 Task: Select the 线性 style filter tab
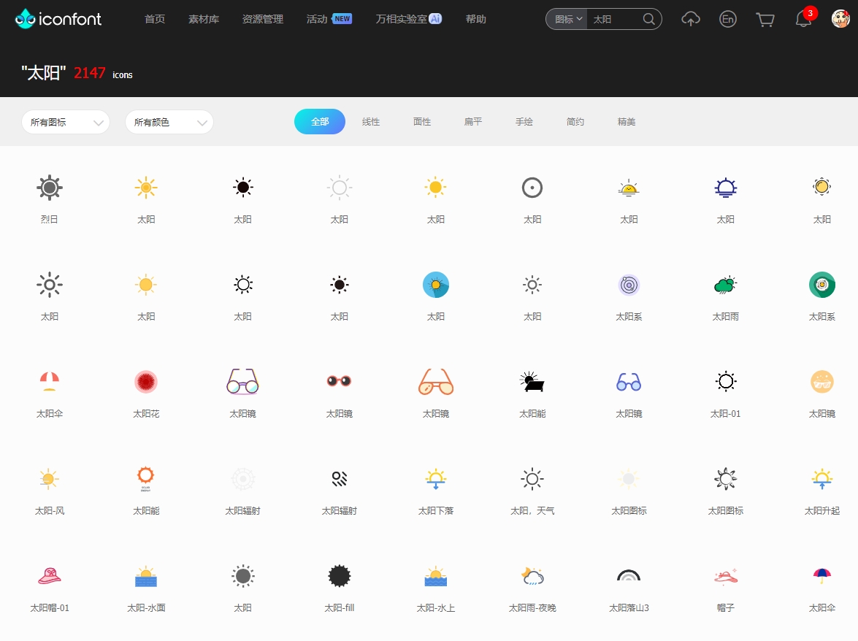coord(371,122)
